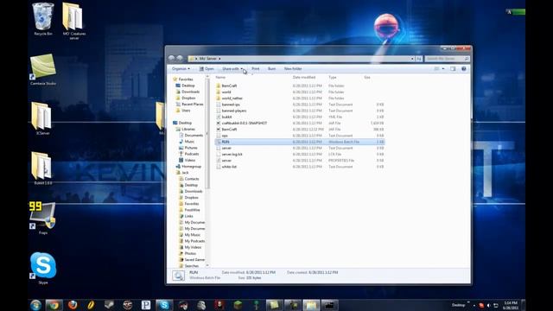Screen dimensions: 553x311
Task: Select the BarnCraft JAR file
Action: coord(300,130)
